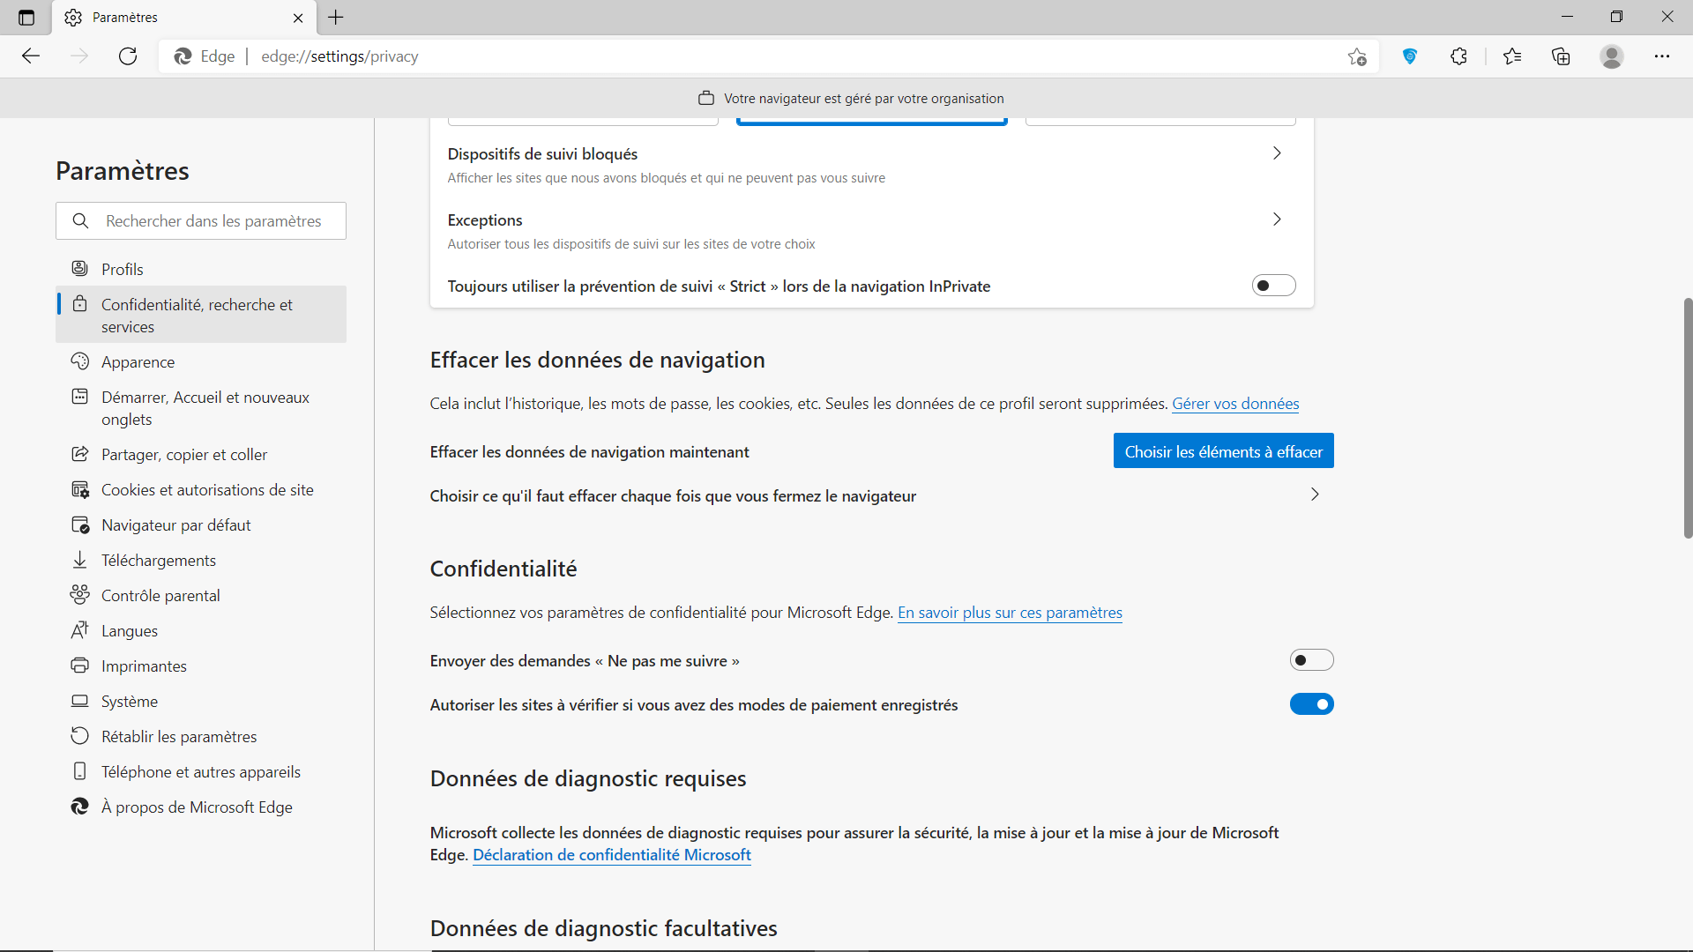
Task: Expand «Choisir ce qu'il faut effacer» option
Action: tap(1314, 495)
